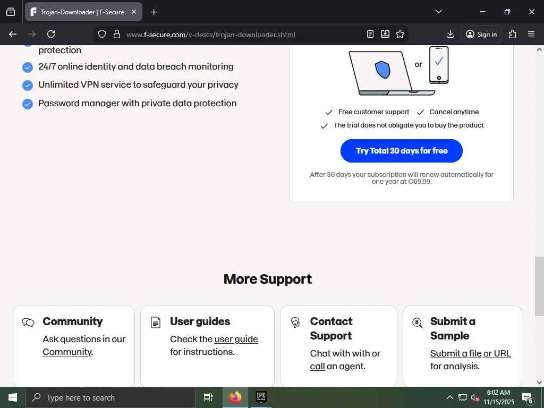This screenshot has width=544, height=408.
Task: Click Password manager feature text
Action: 138,103
